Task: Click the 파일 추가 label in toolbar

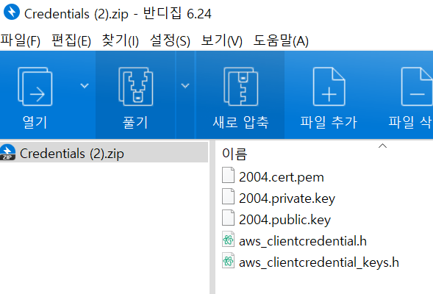Action: click(329, 122)
